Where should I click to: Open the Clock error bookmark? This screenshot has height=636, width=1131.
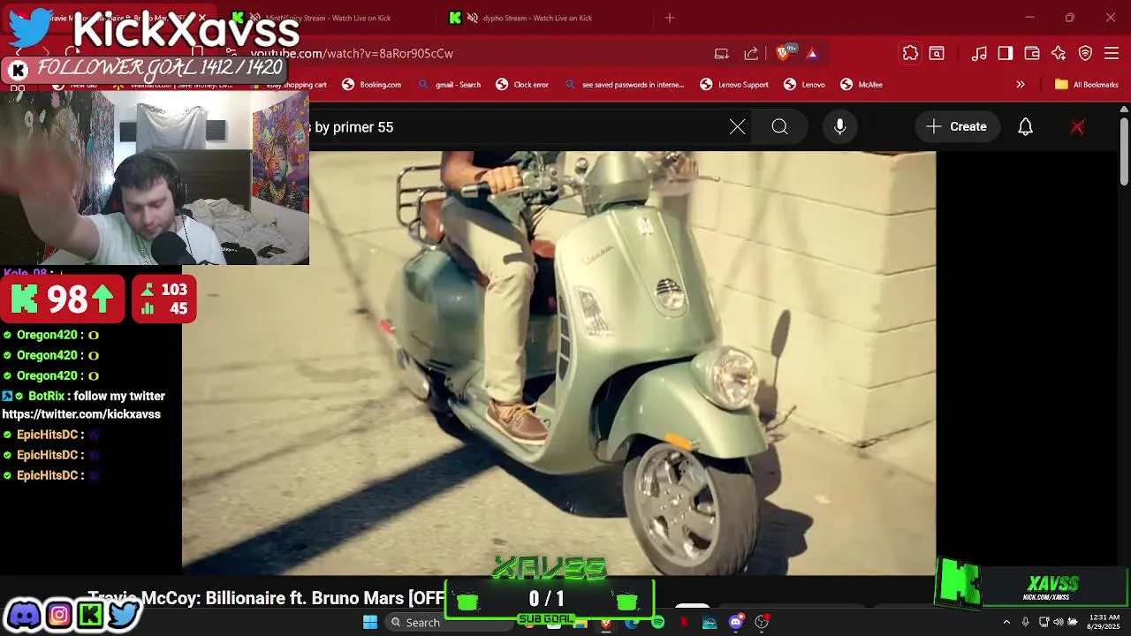pos(522,85)
